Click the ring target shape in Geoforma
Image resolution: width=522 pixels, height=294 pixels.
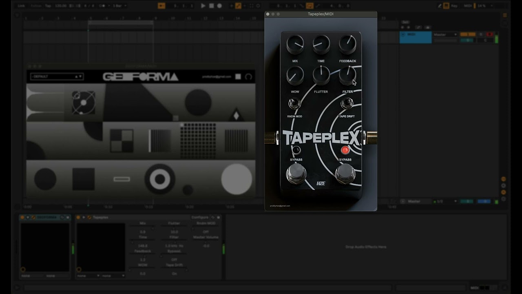160,179
